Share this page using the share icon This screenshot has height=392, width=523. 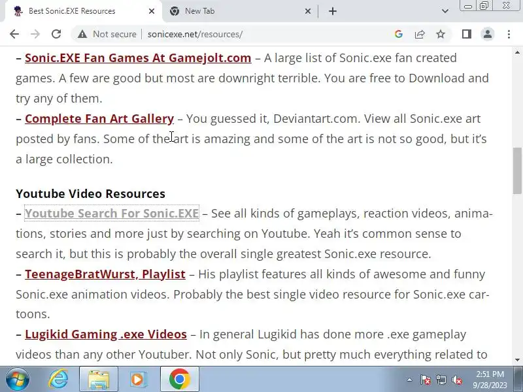[420, 34]
